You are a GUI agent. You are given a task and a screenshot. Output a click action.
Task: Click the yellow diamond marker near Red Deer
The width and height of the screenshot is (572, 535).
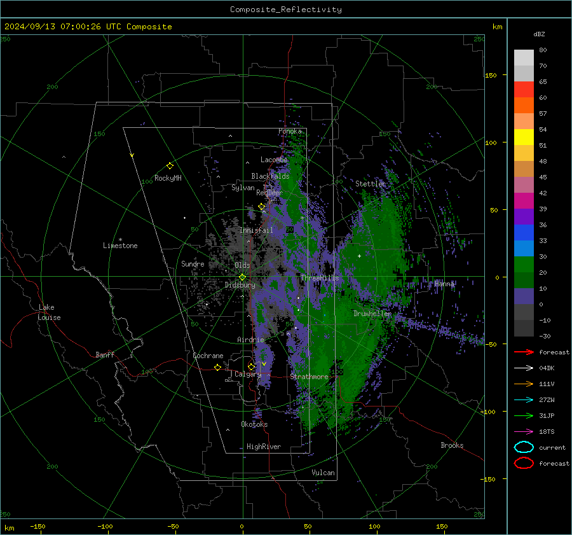[x=262, y=207]
